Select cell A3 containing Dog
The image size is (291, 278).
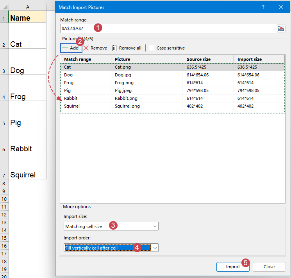point(27,71)
